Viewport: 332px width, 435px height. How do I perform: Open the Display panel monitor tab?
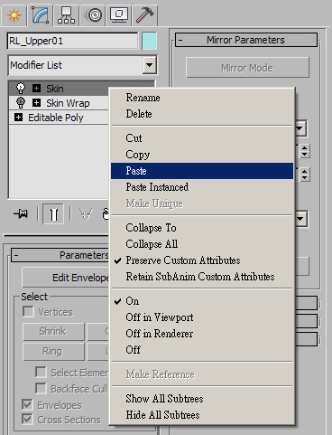pyautogui.click(x=119, y=15)
